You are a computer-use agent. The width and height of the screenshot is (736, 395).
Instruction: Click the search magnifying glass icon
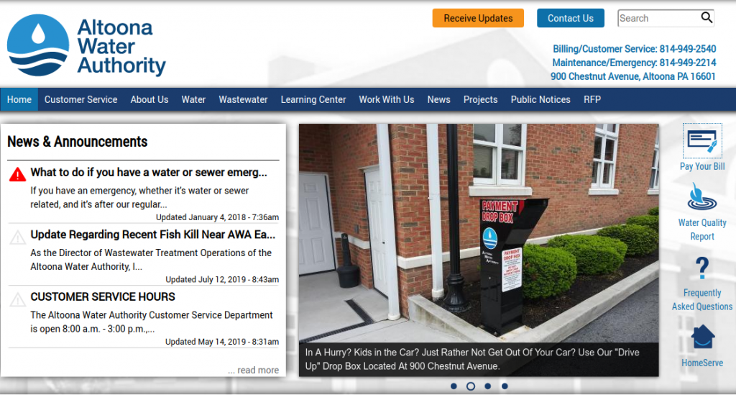pos(707,18)
